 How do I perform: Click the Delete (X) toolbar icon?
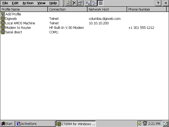(x=74, y=3)
